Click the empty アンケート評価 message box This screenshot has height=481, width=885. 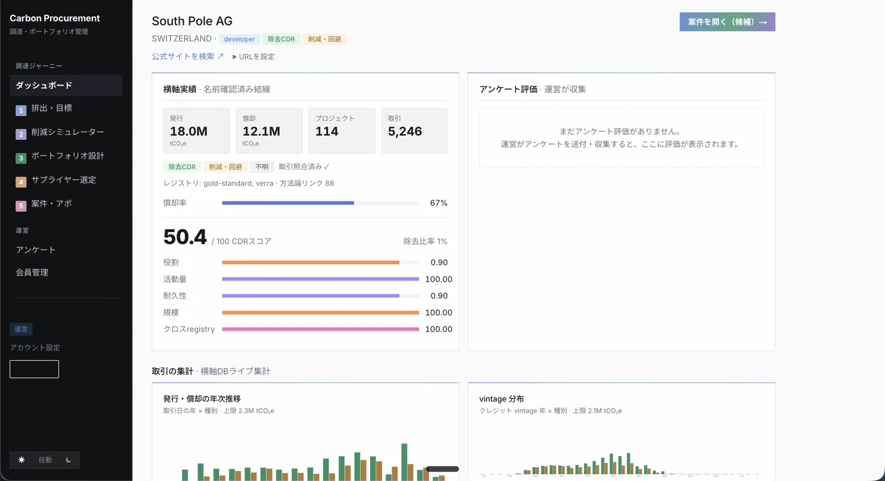pos(621,138)
